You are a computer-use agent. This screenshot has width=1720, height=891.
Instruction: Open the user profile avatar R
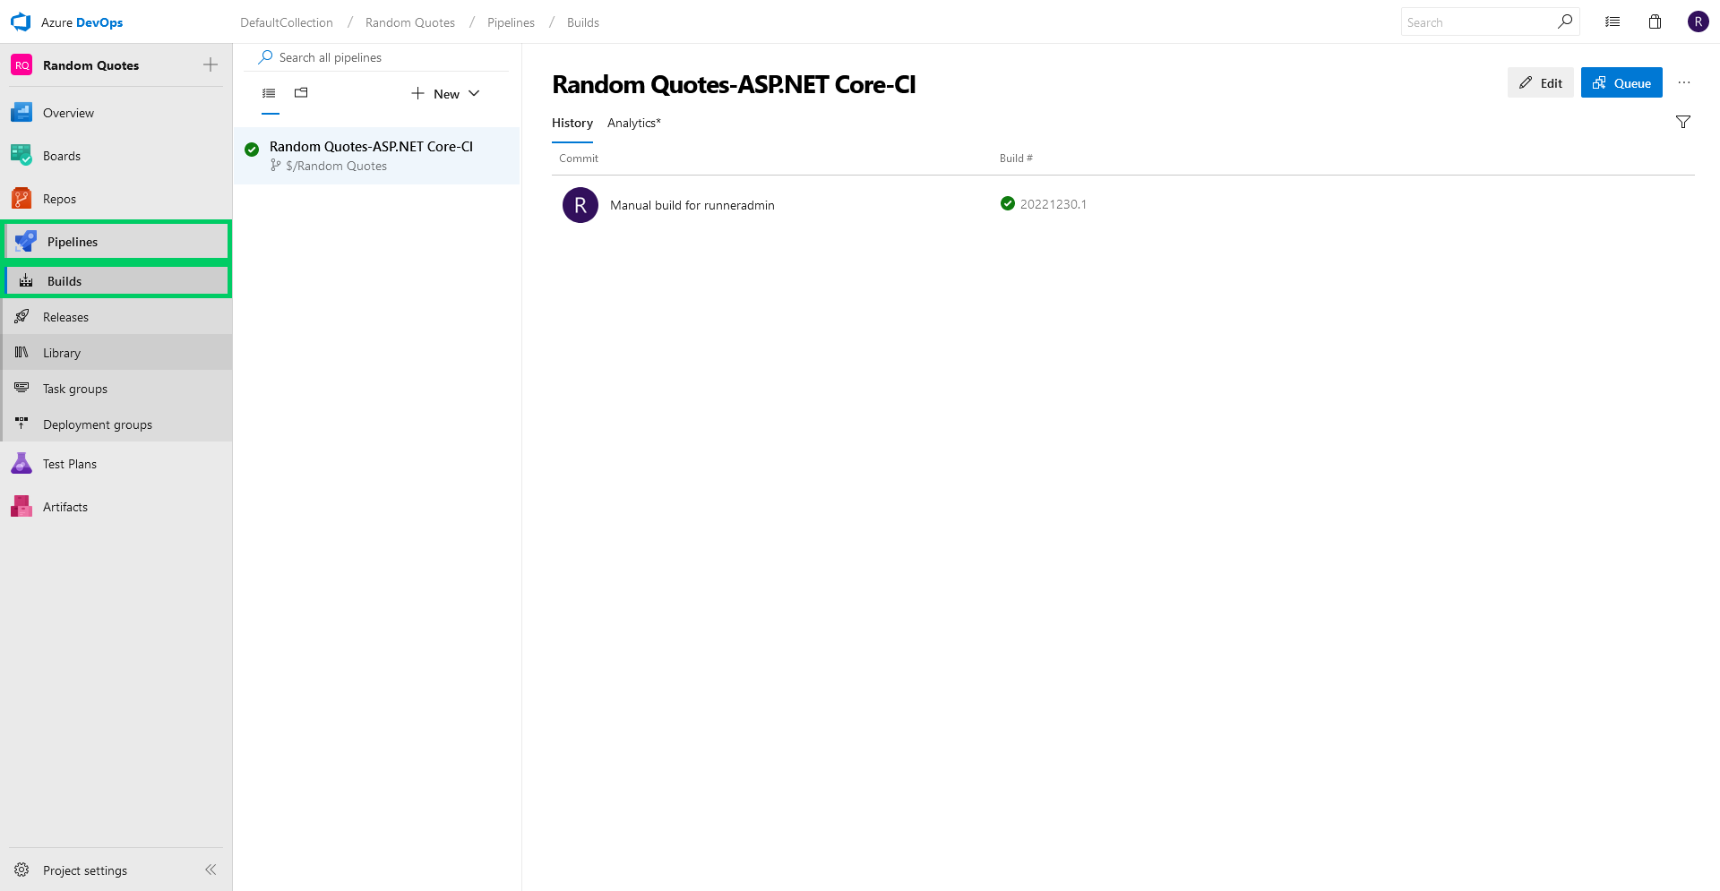tap(1698, 21)
